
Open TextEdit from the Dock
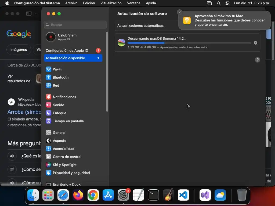coord(138,195)
